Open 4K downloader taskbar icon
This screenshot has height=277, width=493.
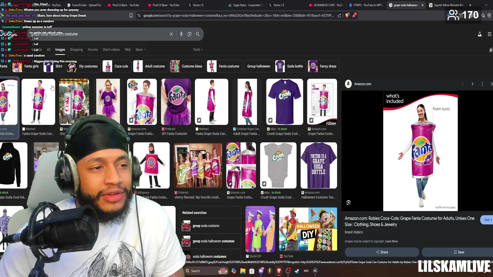[315, 271]
